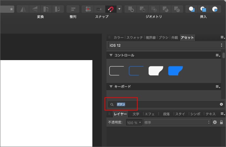Collapse the キーボード section
Viewport: 226px width, 147px height.
pos(111,87)
